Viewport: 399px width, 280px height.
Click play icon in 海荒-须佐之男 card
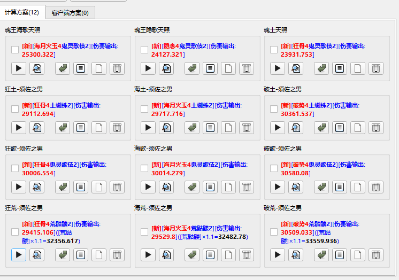click(148, 255)
